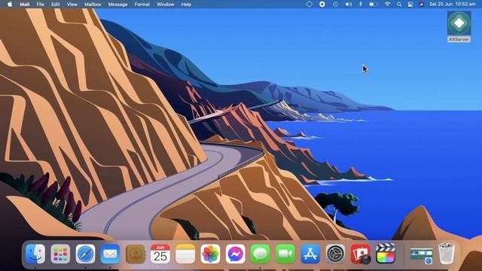
Task: Open the Photos app in the Dock
Action: tap(210, 254)
